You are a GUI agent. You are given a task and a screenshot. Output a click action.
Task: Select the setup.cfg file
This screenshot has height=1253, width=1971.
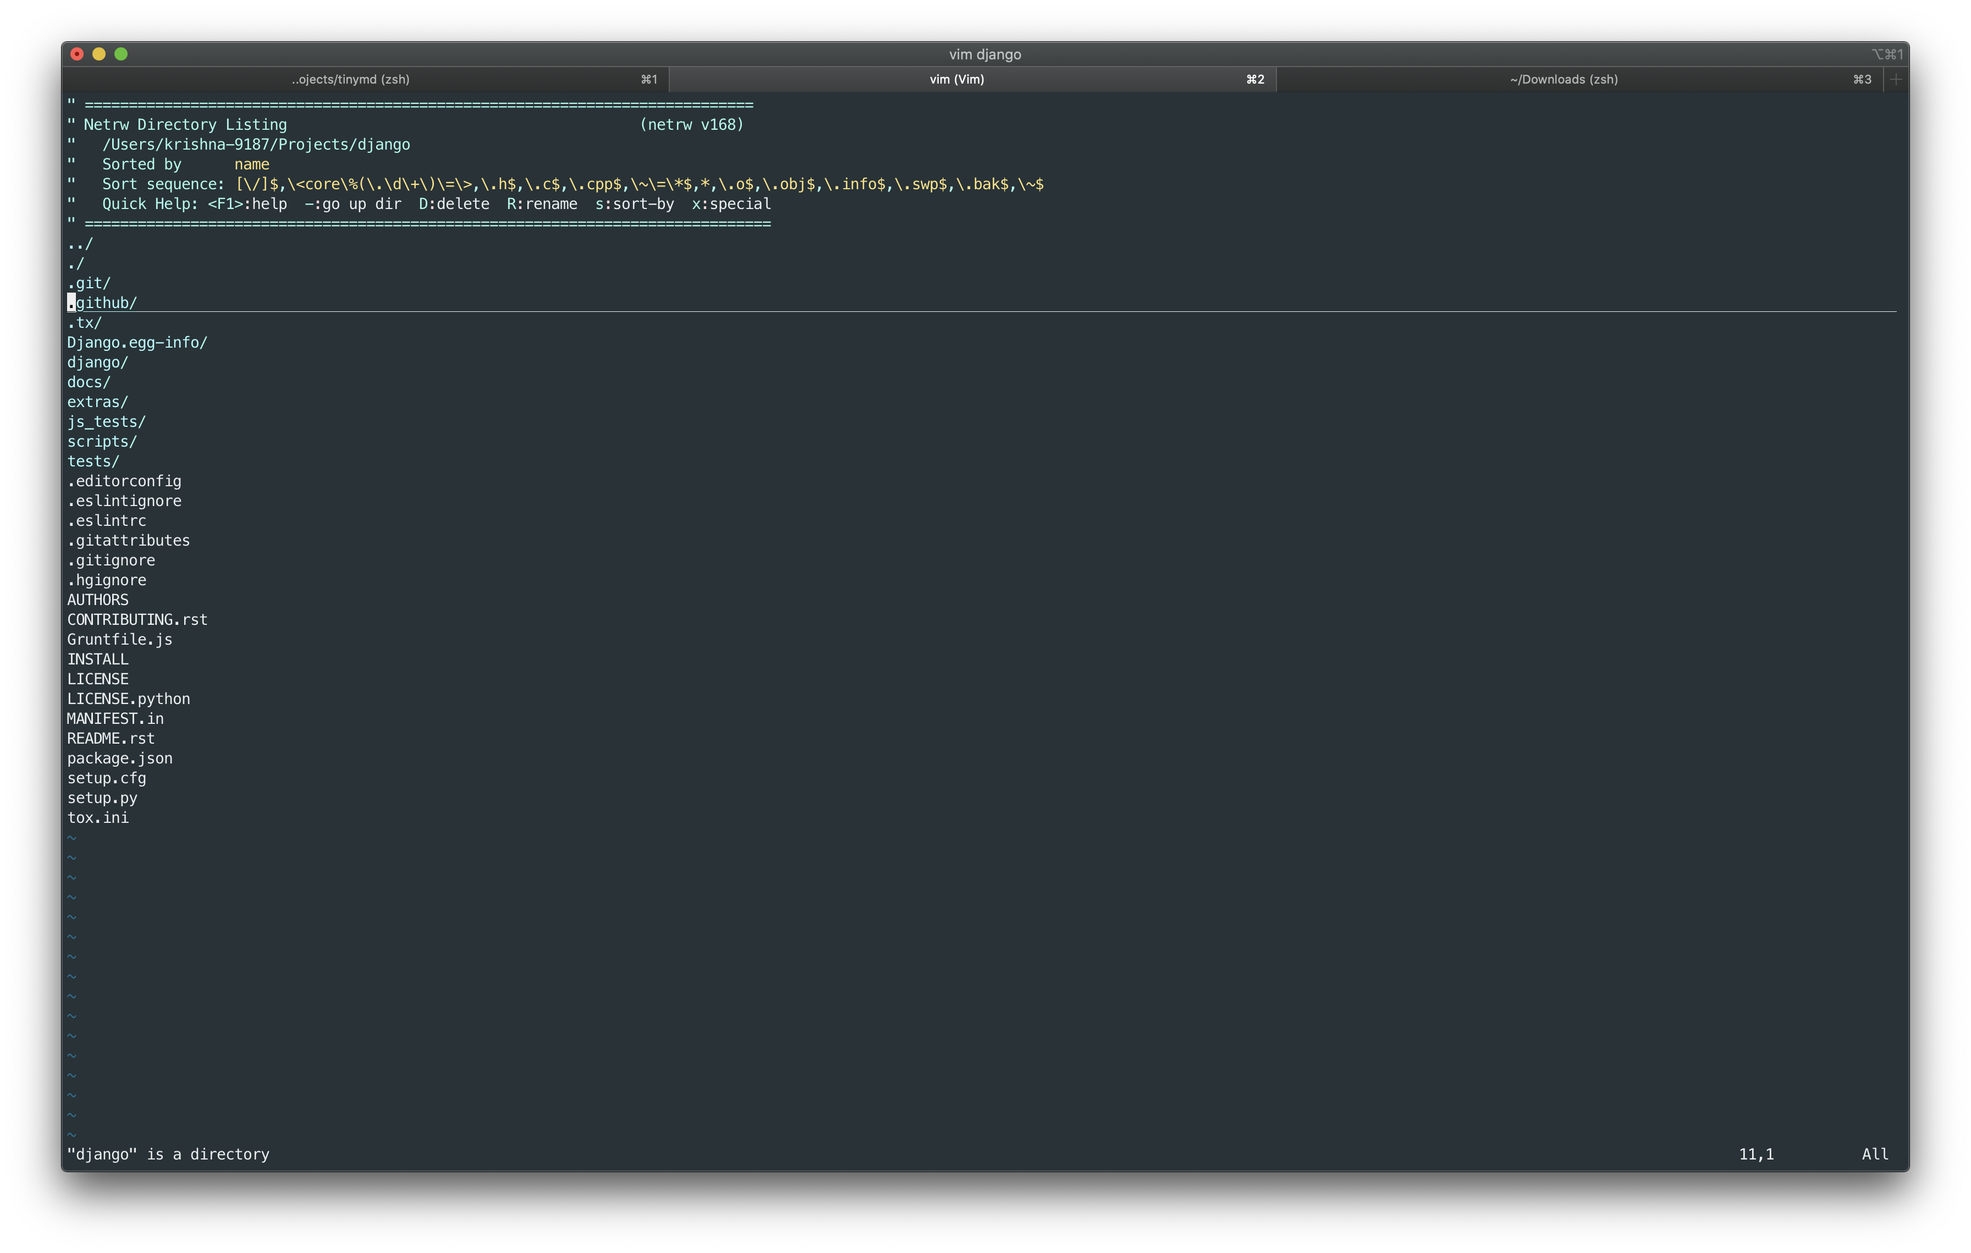106,778
